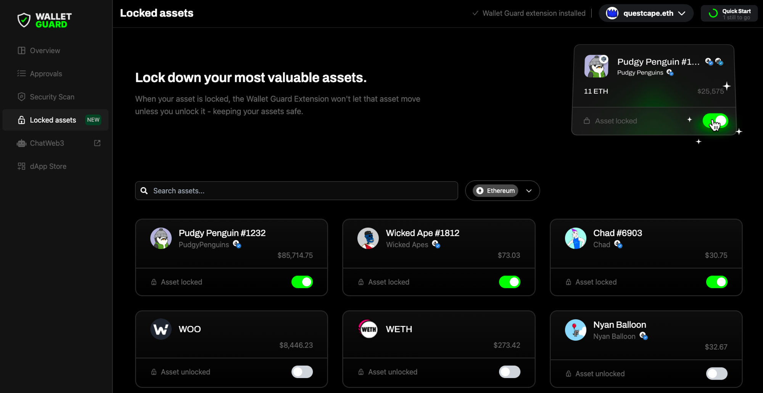Toggle the Nyan Balloon asset lock
The image size is (763, 393).
[x=717, y=374]
